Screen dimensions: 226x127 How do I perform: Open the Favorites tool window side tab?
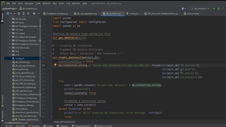[x=2, y=116]
